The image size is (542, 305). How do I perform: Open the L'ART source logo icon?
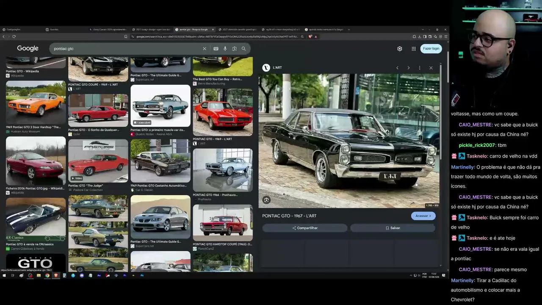pos(266,68)
